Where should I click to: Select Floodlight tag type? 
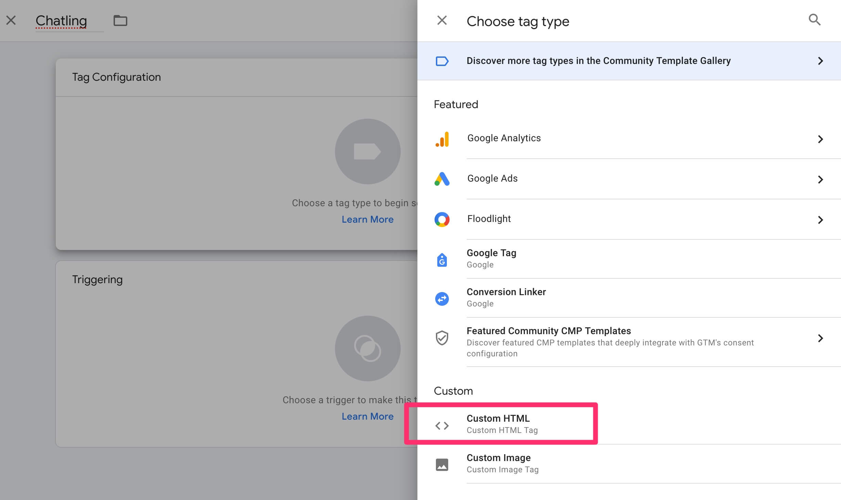(x=629, y=219)
